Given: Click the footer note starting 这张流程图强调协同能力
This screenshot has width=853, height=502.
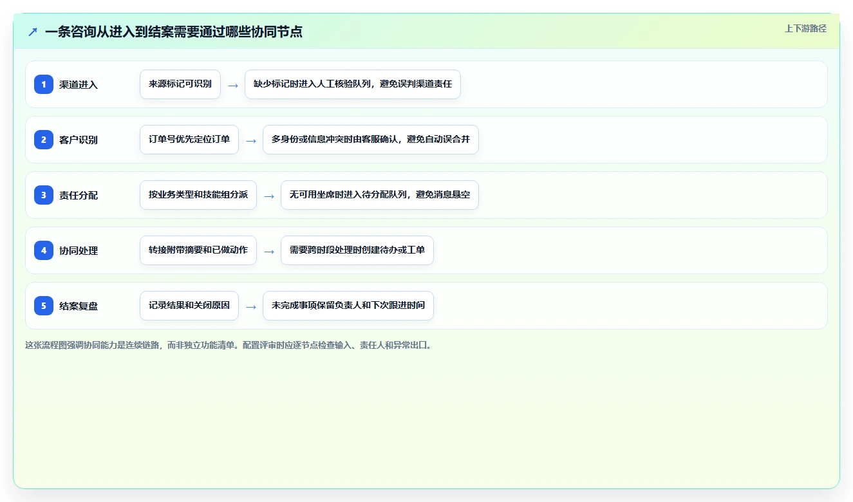Looking at the screenshot, I should [x=229, y=345].
